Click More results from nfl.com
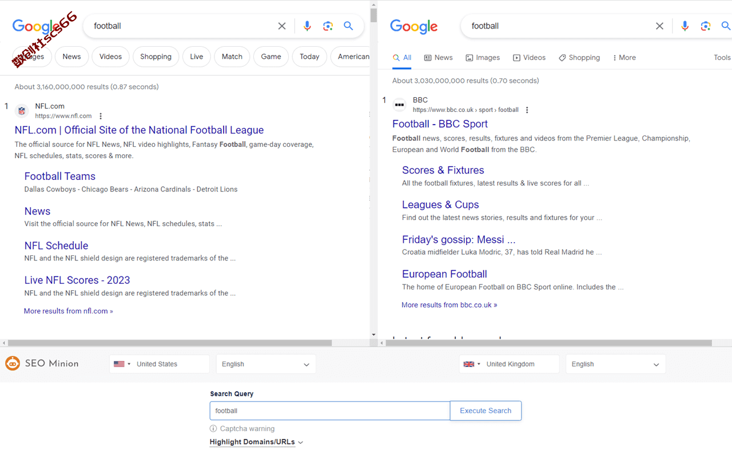Screen dimensions: 732x457 click(x=69, y=311)
